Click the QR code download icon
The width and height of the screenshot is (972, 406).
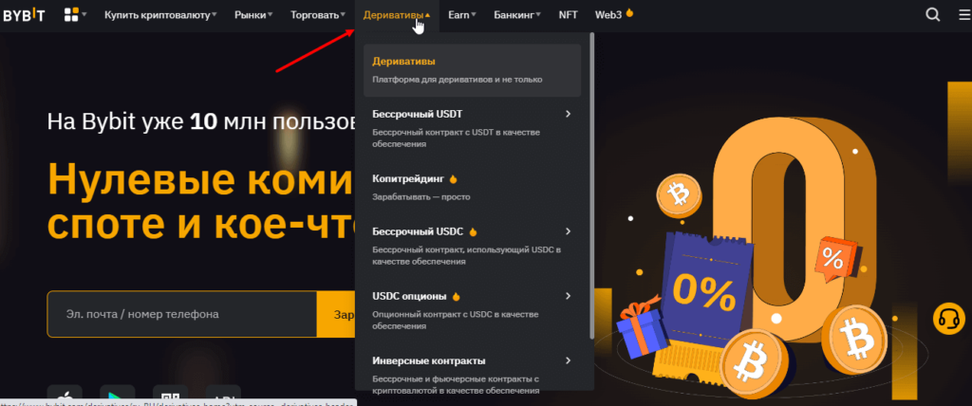pos(170,396)
